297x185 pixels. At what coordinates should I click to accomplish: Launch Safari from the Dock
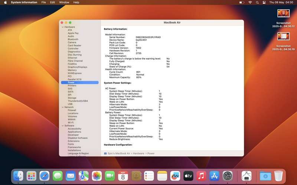(45, 176)
